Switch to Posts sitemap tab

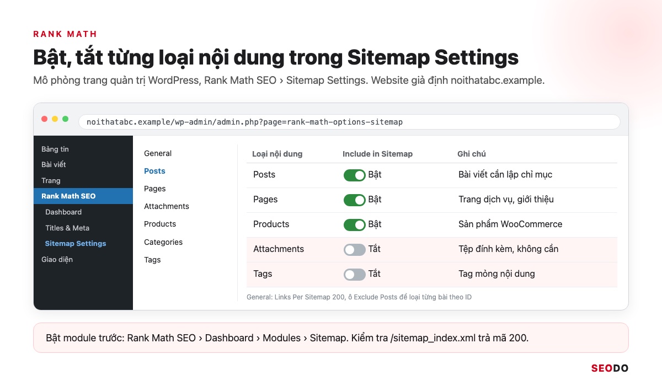coord(154,171)
